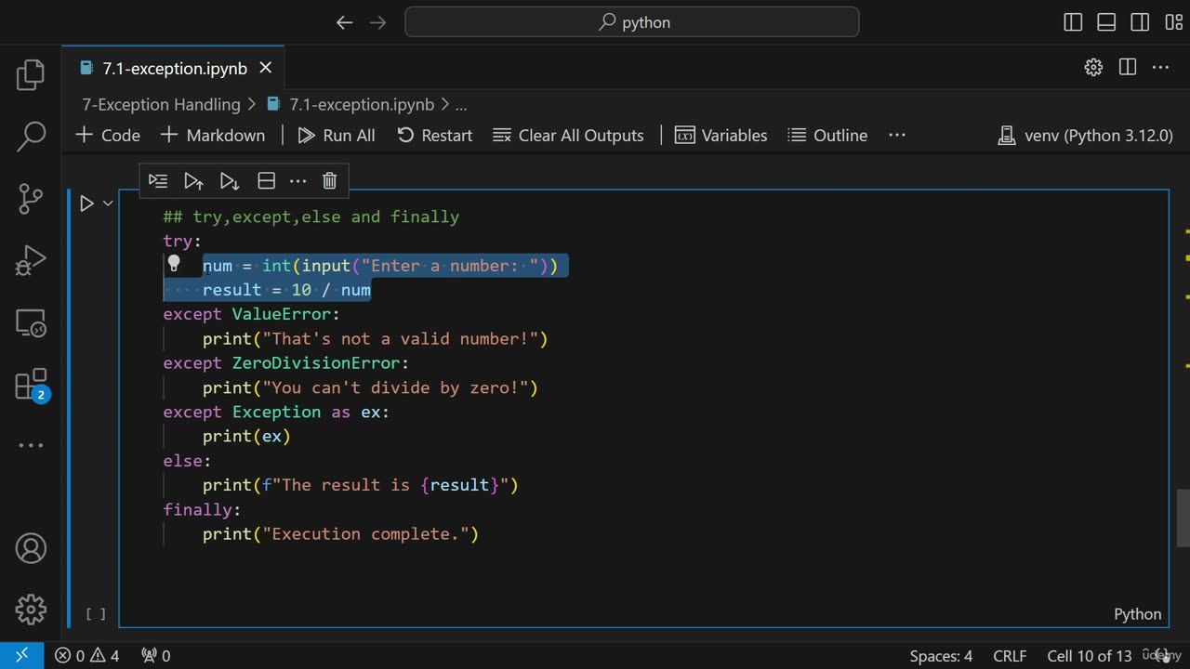Click the except ZeroDivisionError line
This screenshot has height=669, width=1190.
click(x=286, y=362)
